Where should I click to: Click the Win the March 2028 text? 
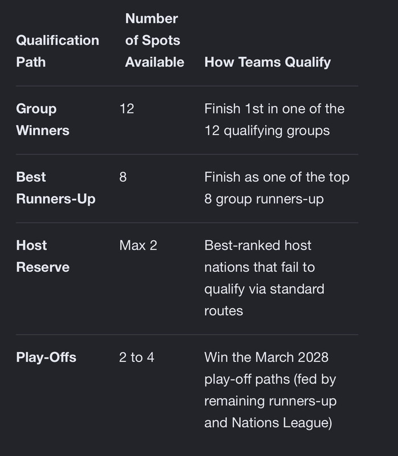[266, 357]
